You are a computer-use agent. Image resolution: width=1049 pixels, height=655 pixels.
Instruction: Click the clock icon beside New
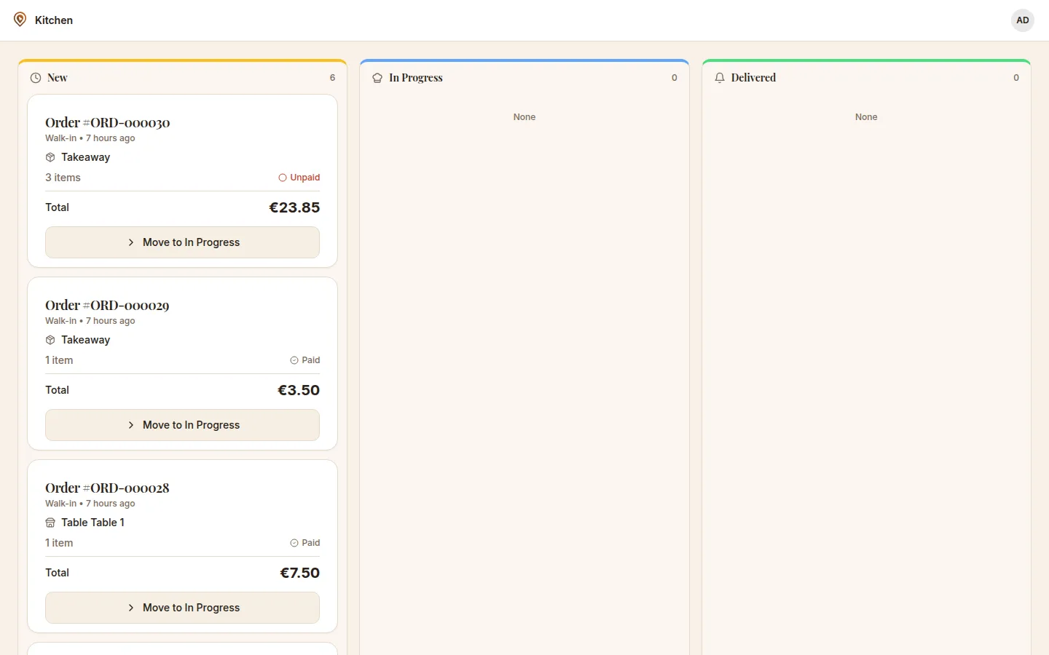(36, 78)
